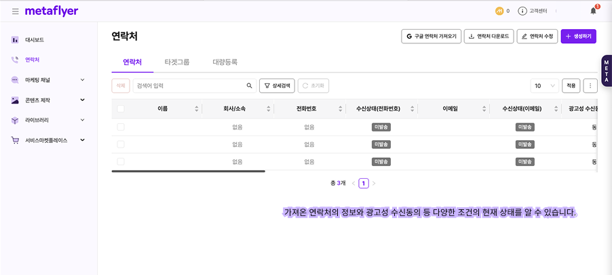Toggle the select-all header checkbox
Viewport: 612px width, 275px height.
click(121, 108)
